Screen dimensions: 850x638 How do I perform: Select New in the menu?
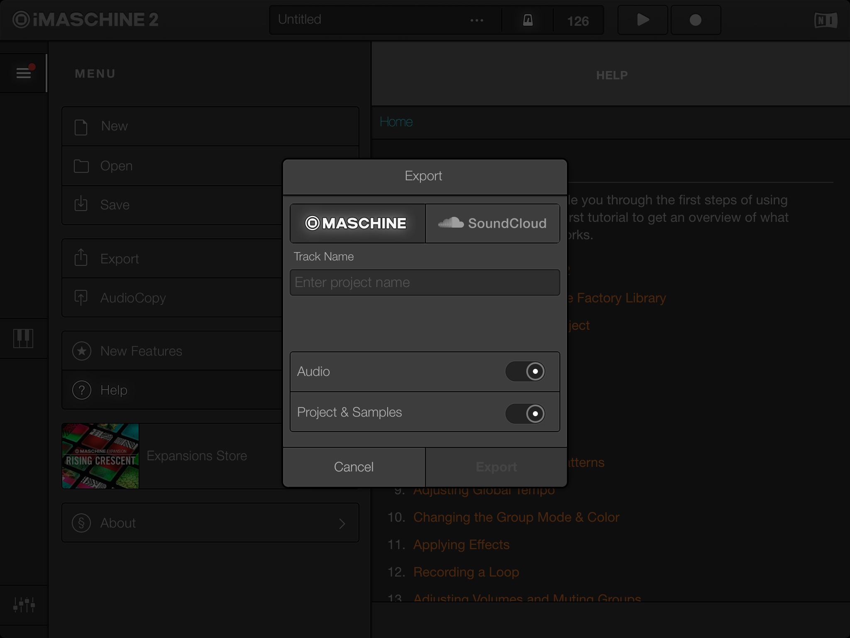[x=210, y=126]
